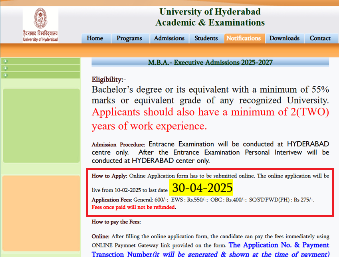Select the Students tab

(x=206, y=38)
